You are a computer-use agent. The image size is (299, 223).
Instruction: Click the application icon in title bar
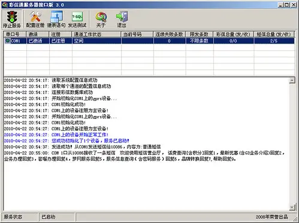[5, 5]
